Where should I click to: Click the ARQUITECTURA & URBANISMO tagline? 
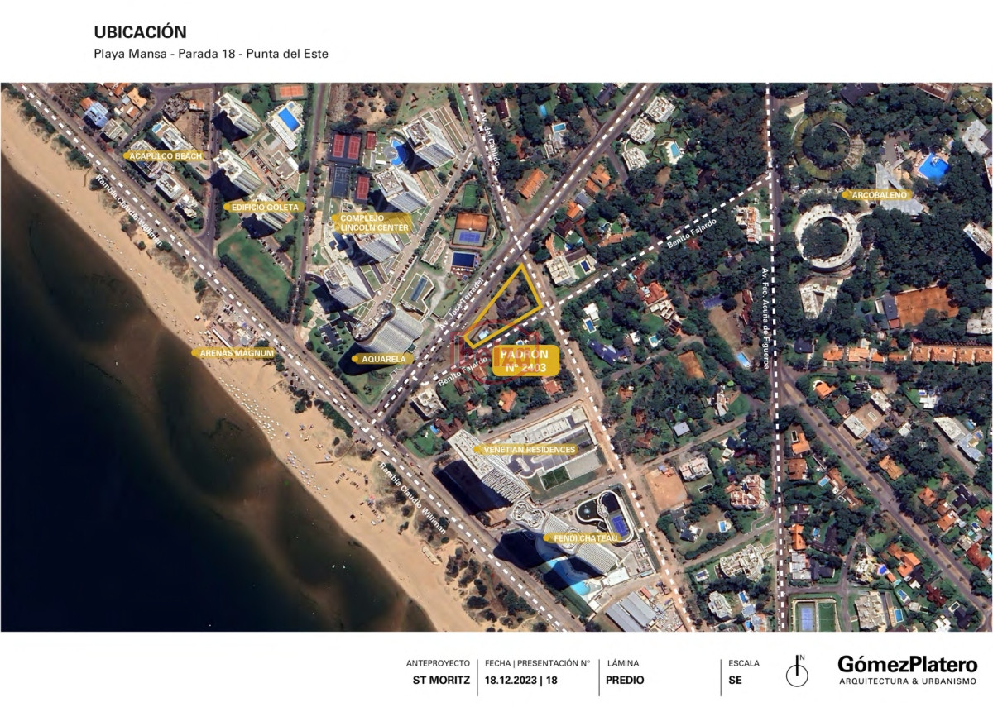[x=908, y=681]
